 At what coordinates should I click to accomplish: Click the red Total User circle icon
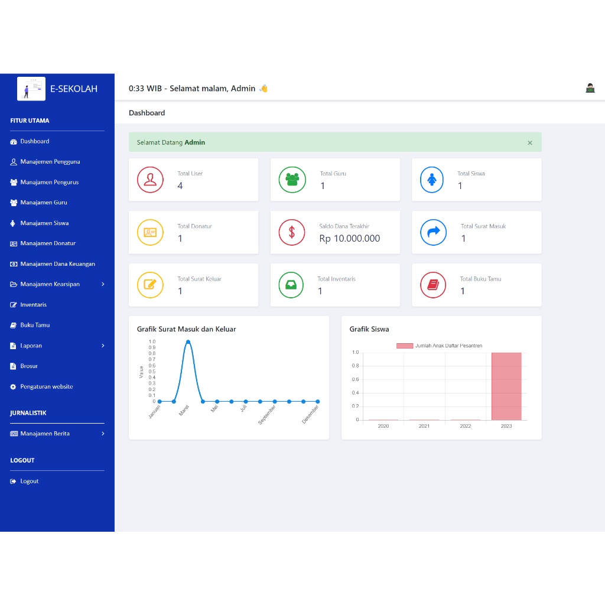click(151, 180)
